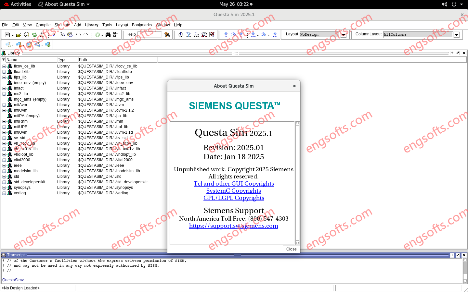
Task: Click the Activities button in the top bar
Action: (x=18, y=4)
